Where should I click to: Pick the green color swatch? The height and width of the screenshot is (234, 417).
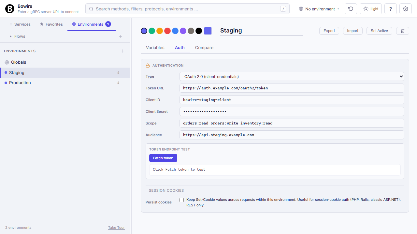tap(152, 31)
